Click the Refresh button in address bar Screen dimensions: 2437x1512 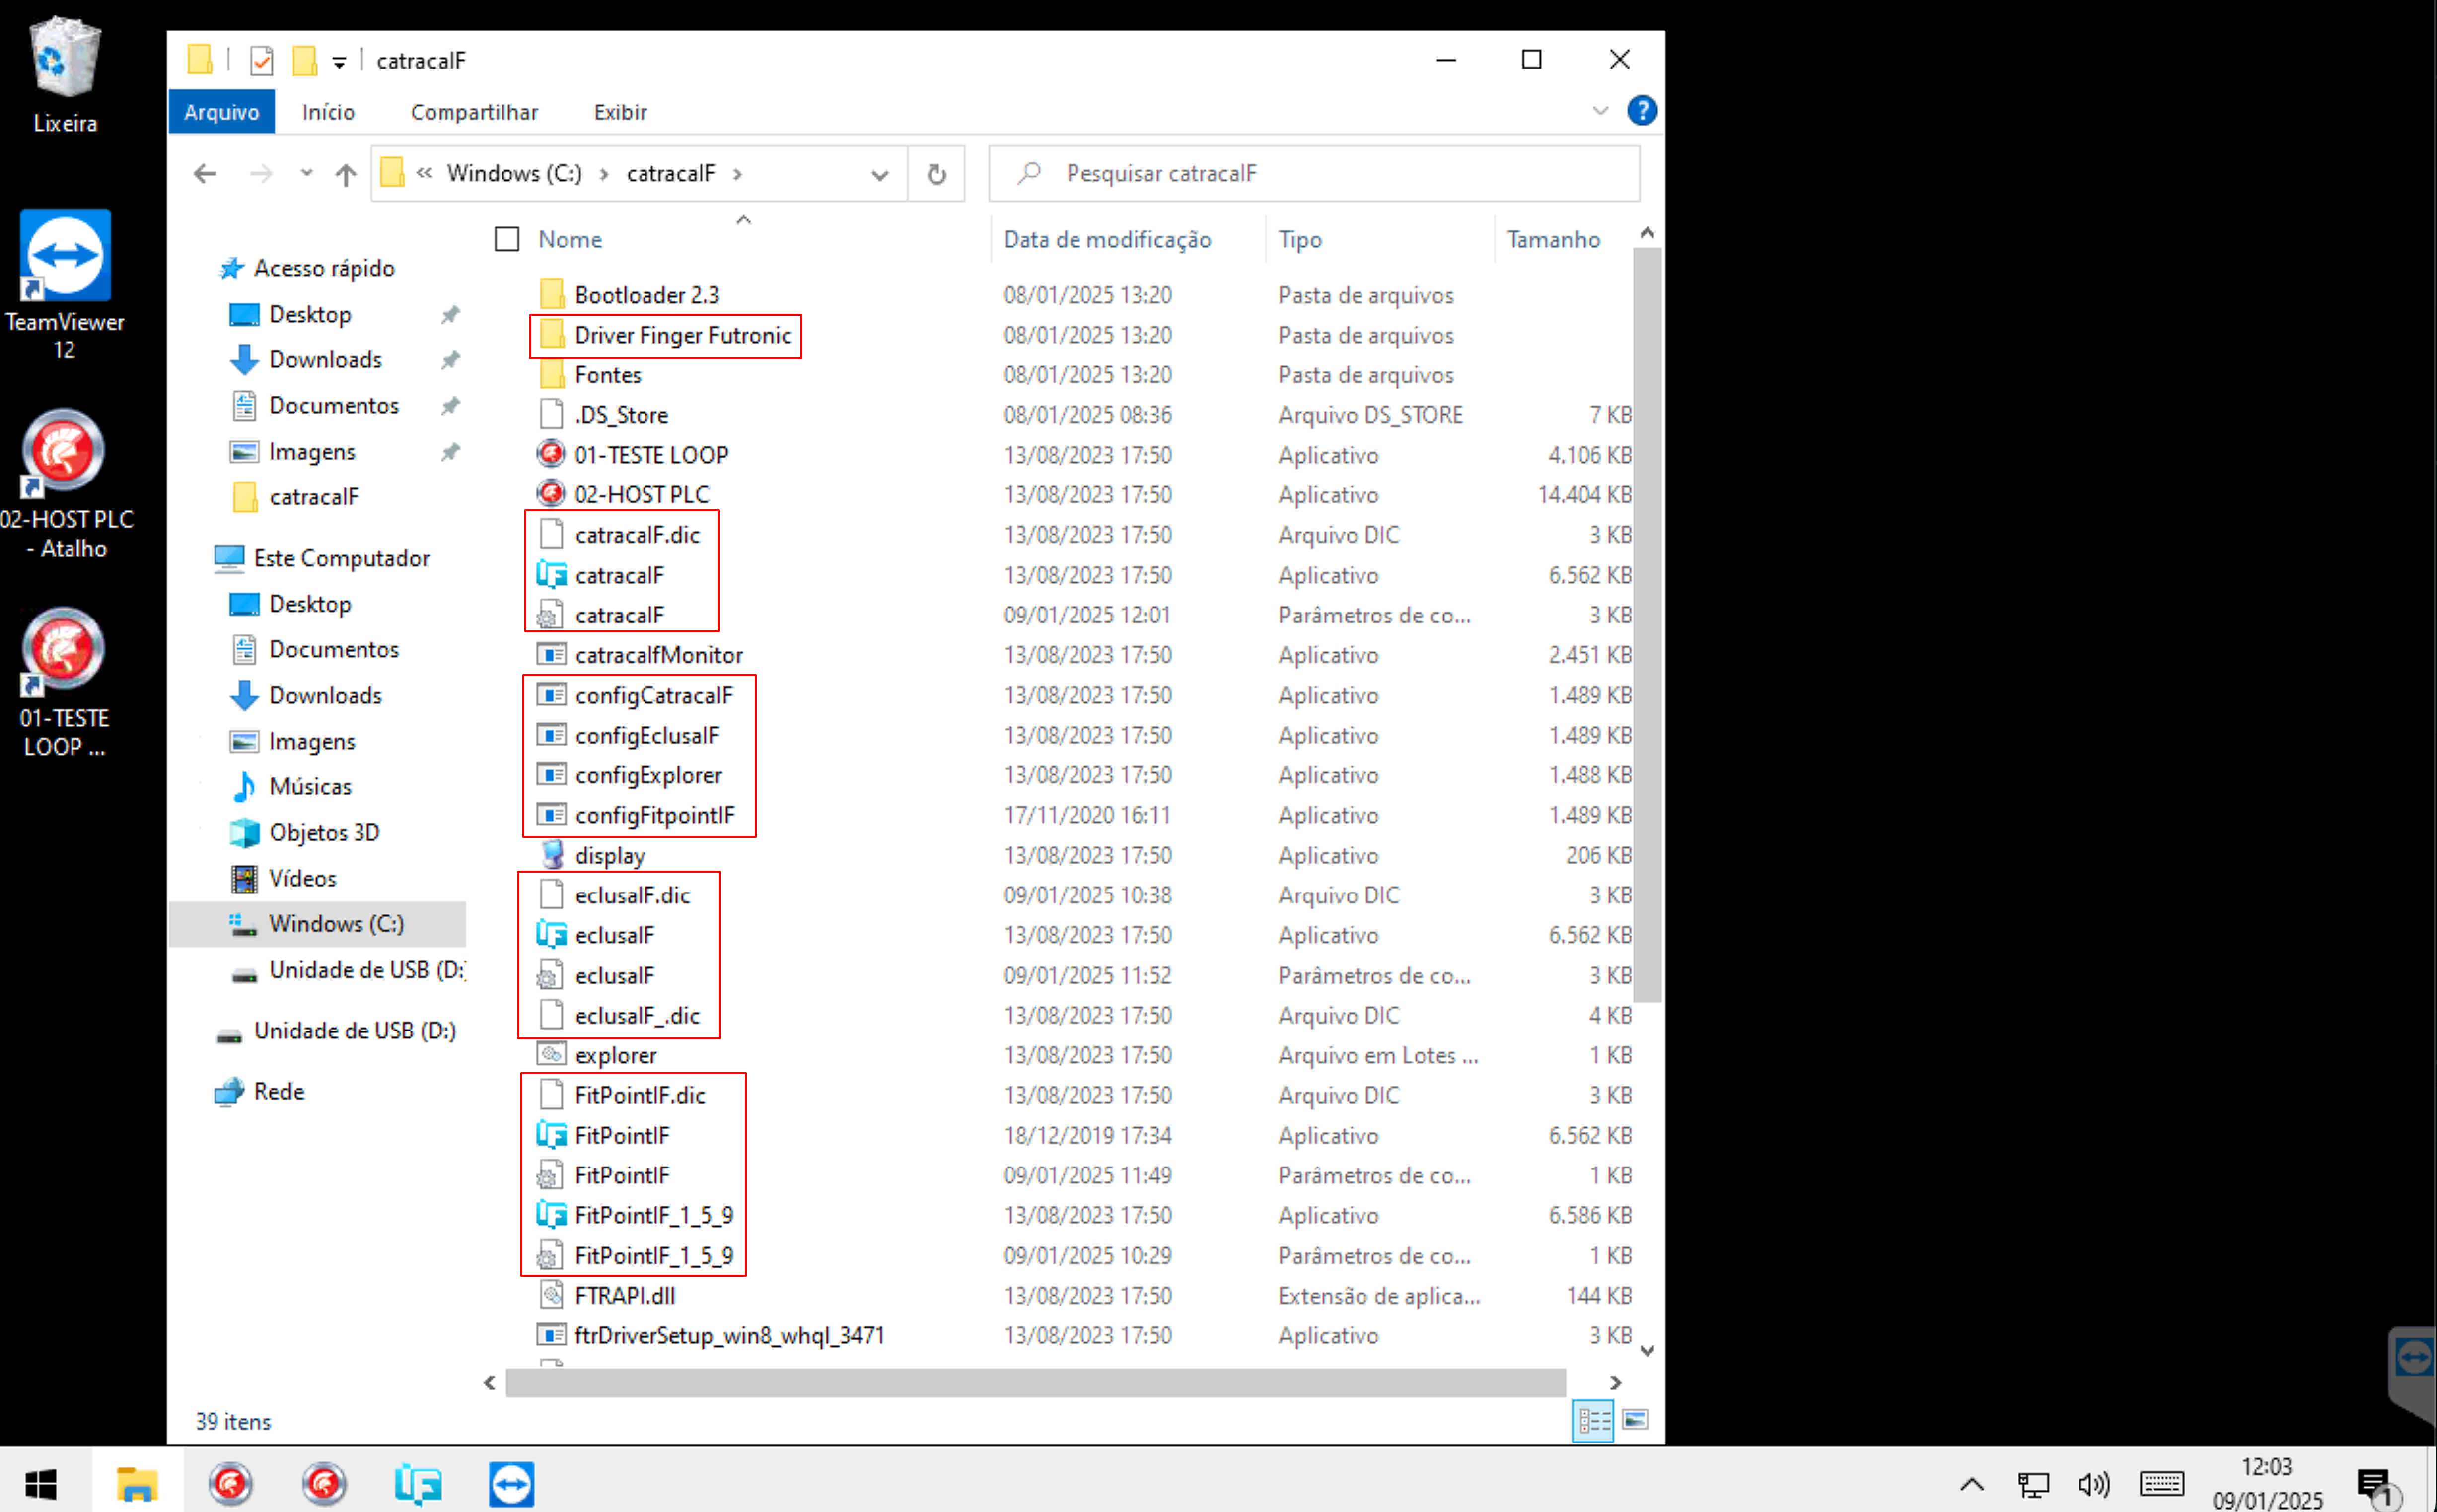(x=936, y=174)
